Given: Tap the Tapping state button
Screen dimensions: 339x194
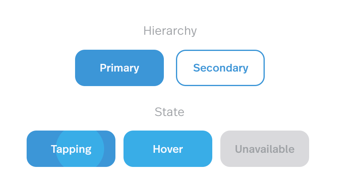Looking at the screenshot, I should coord(71,149).
